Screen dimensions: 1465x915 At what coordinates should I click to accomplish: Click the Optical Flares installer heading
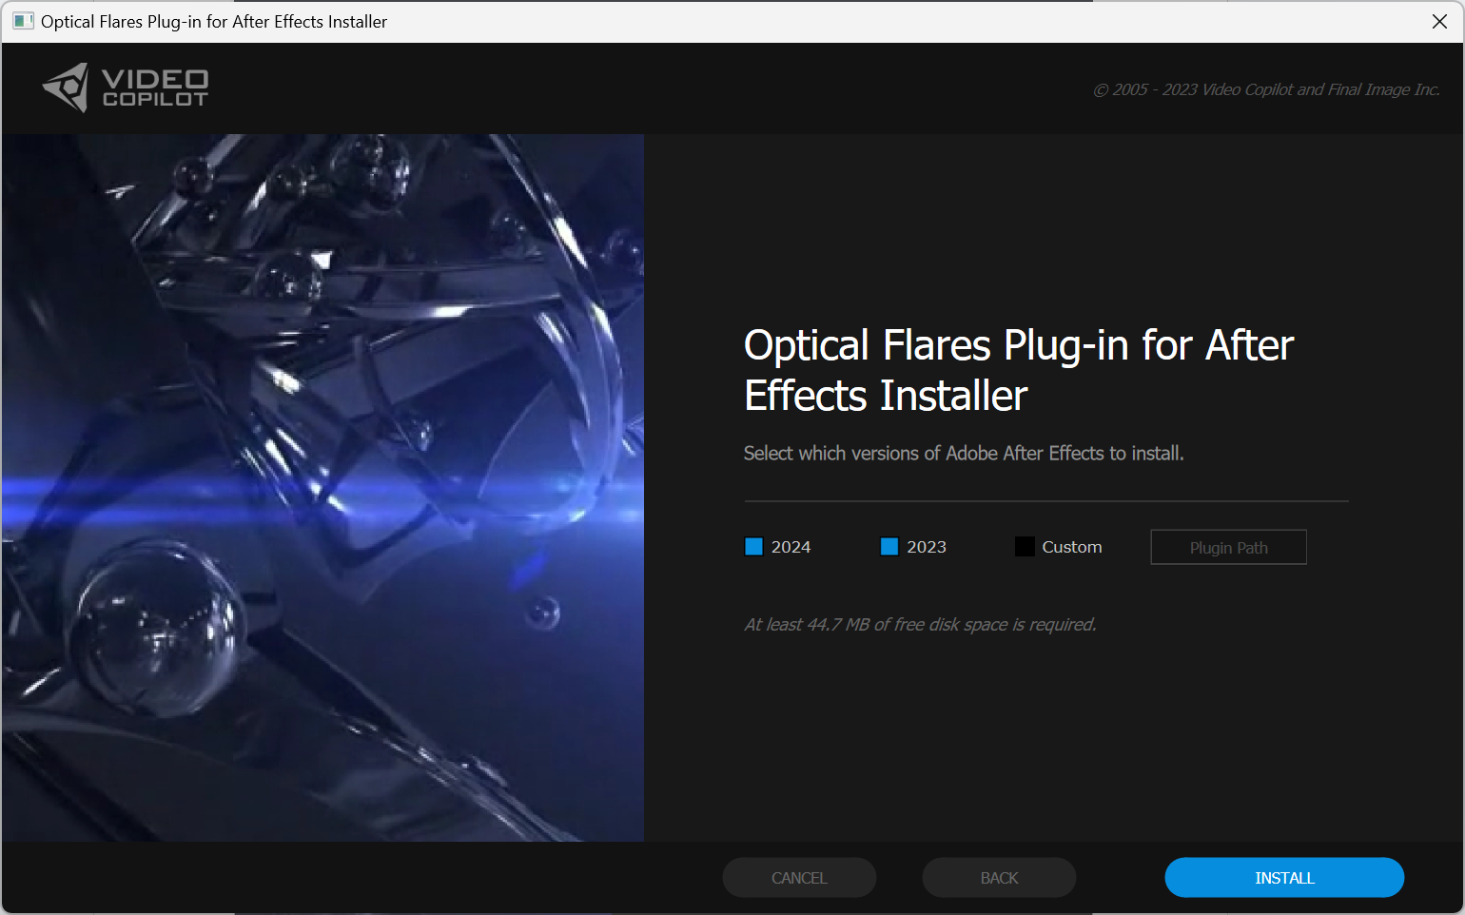click(x=1019, y=370)
